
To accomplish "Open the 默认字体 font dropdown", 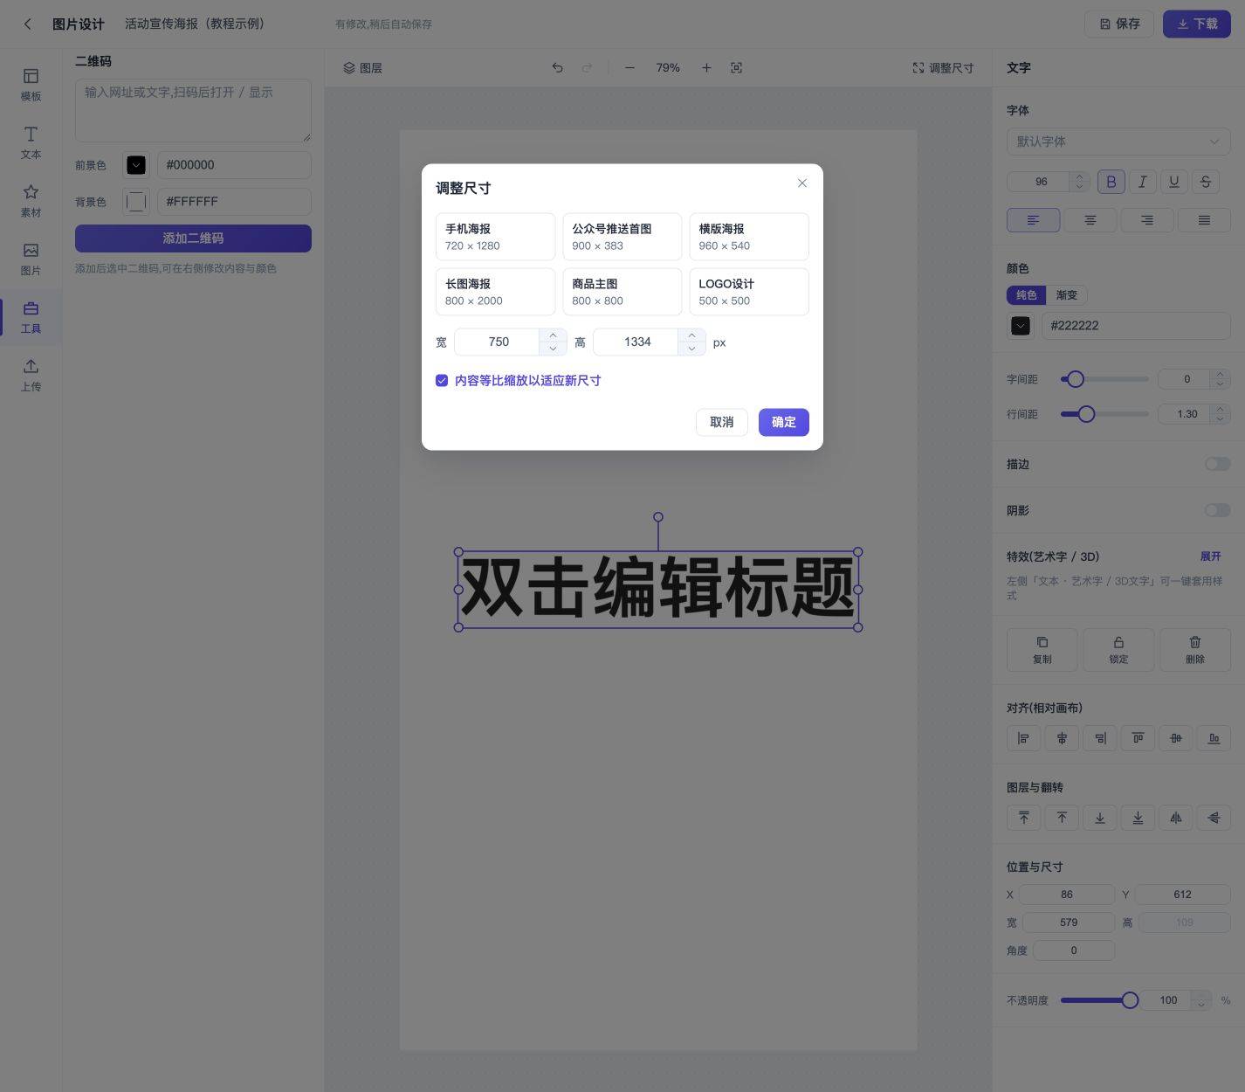I will click(x=1118, y=142).
